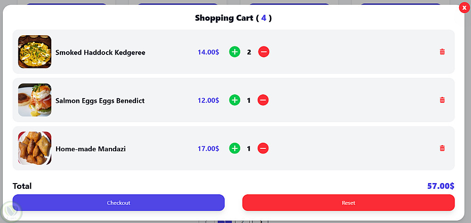Viewport: 471px width, 223px height.
Task: Select the Smoked Haddock Kedgeree item name
Action: (x=100, y=53)
